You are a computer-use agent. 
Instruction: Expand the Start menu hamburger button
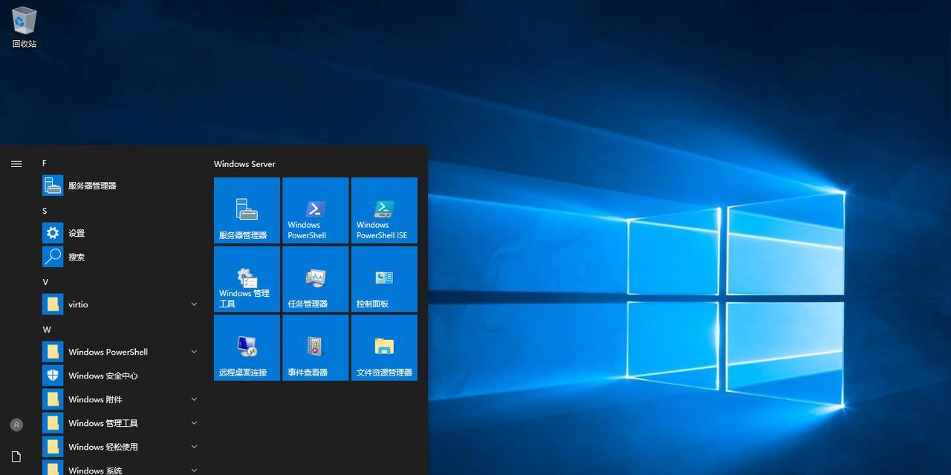pyautogui.click(x=16, y=164)
